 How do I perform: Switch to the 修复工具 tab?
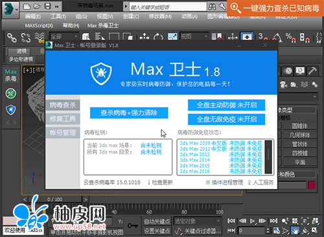click(63, 119)
